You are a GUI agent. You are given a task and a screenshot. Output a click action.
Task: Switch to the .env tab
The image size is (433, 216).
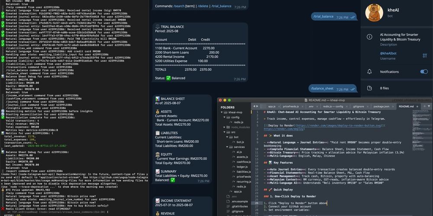[x=311, y=106]
